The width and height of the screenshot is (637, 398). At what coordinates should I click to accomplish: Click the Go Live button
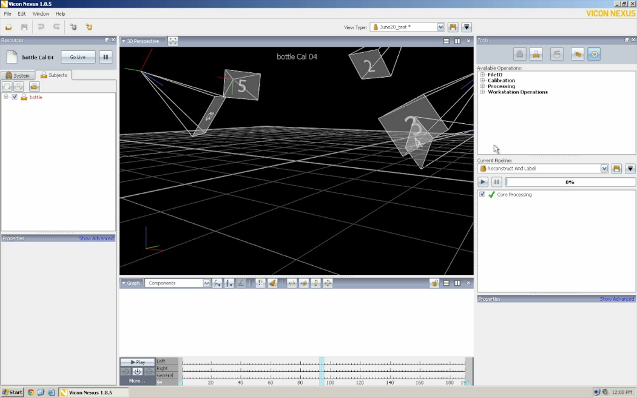pos(78,57)
